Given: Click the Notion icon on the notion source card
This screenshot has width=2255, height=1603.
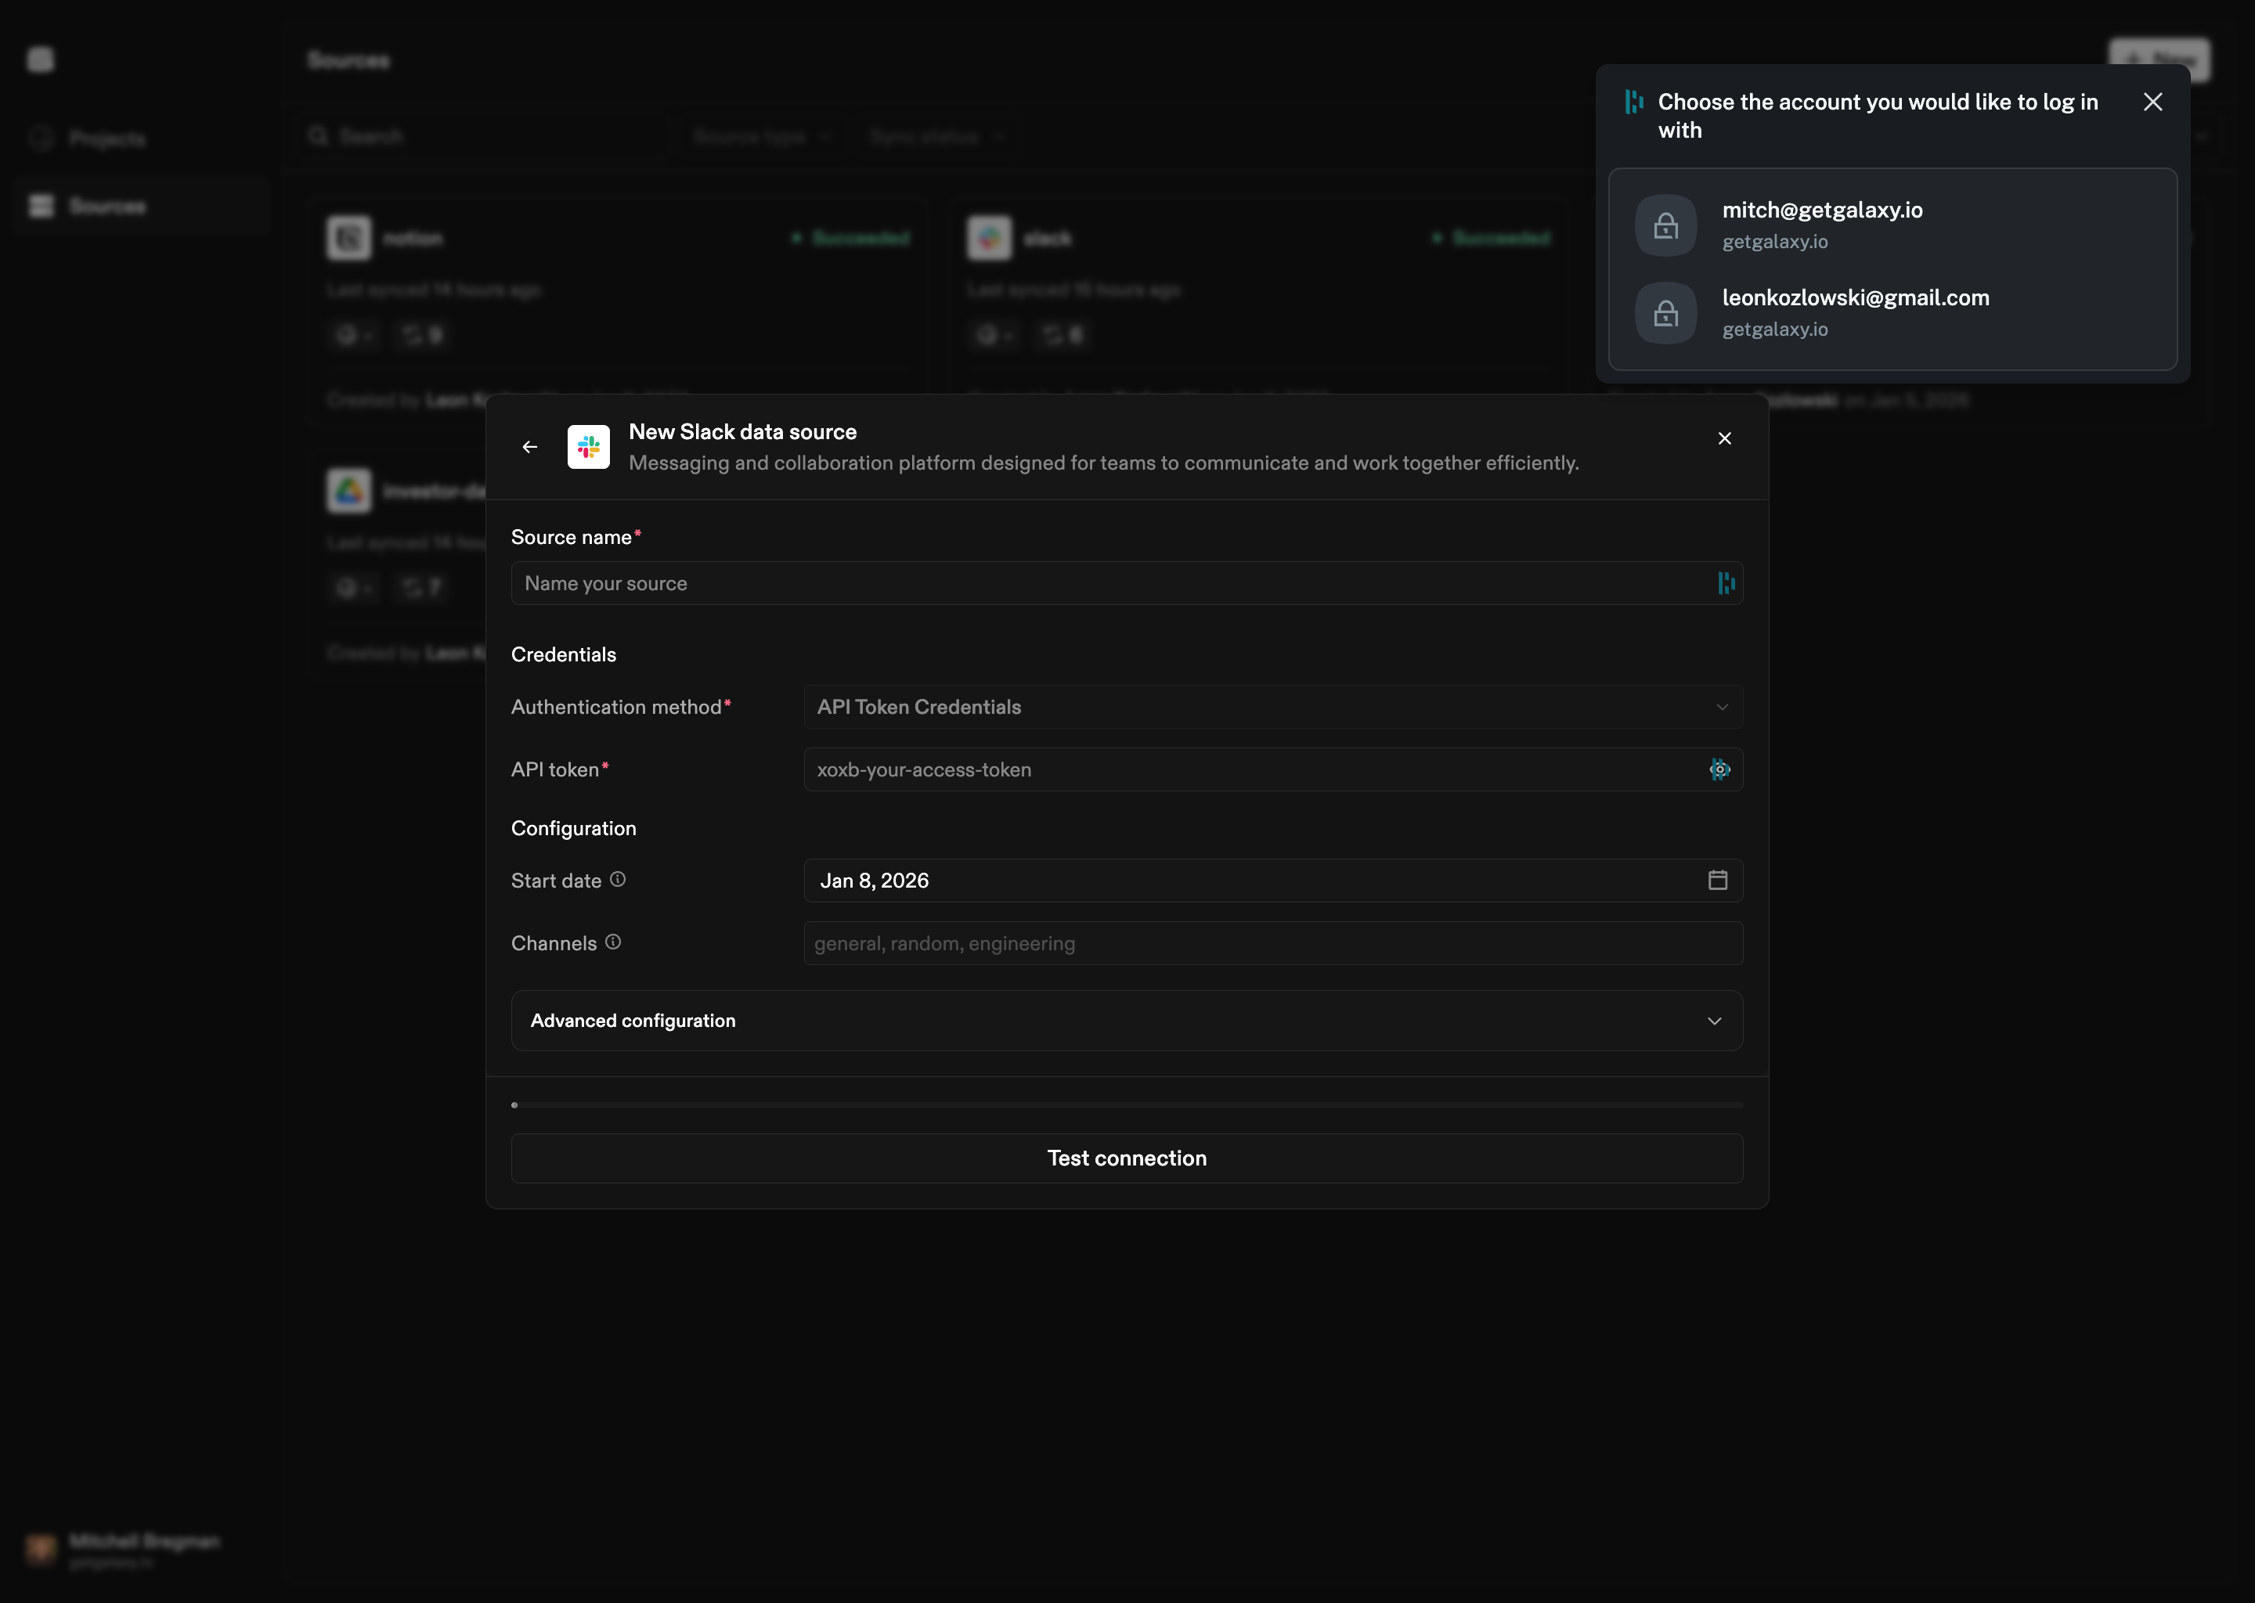Looking at the screenshot, I should [x=348, y=237].
